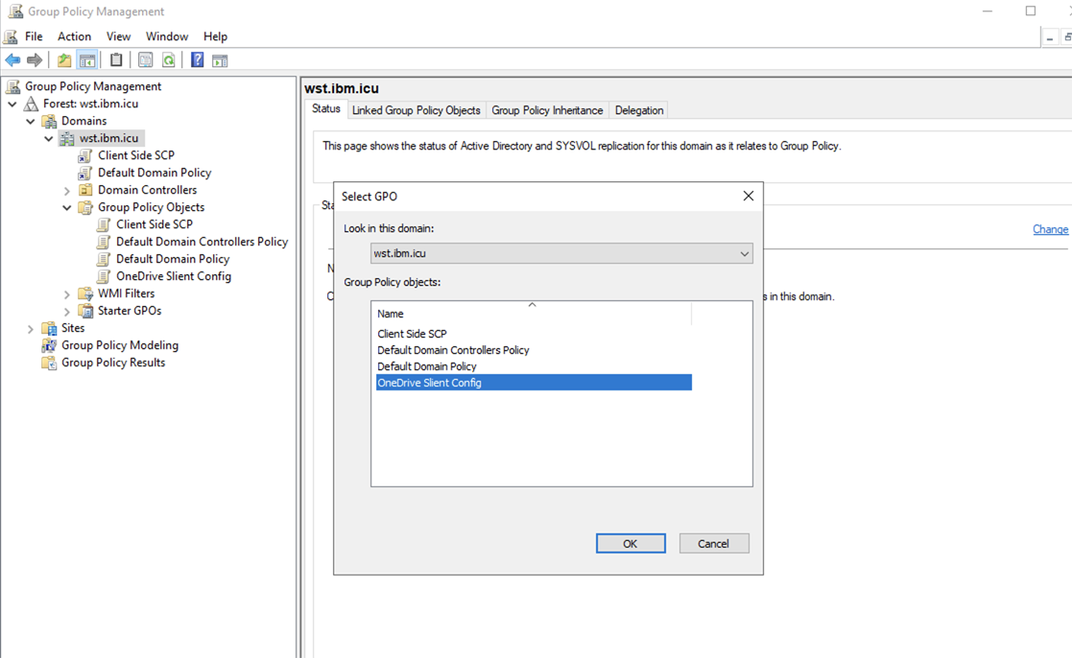The height and width of the screenshot is (658, 1072).
Task: Collapse the wst.ibm.icu domain node
Action: tap(49, 138)
